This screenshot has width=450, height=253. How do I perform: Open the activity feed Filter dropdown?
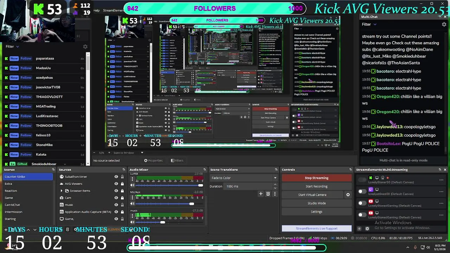[12, 46]
